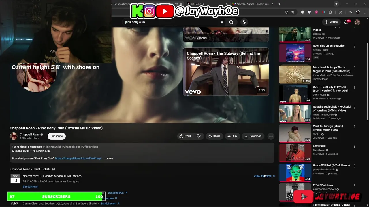
Task: Open options for Lemonade video
Action: (x=355, y=146)
